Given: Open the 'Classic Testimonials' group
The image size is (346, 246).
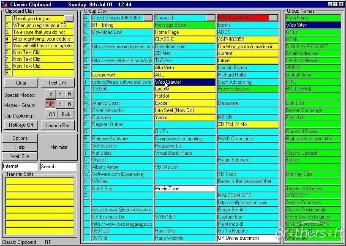Looking at the screenshot, I should pyautogui.click(x=313, y=210).
